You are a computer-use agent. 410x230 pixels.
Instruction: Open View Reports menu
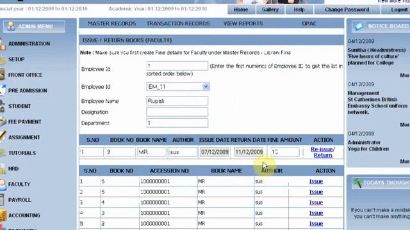(x=243, y=24)
